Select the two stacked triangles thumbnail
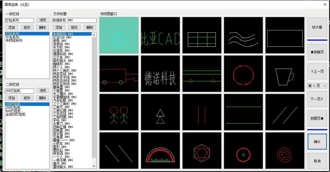The width and height of the screenshot is (330, 172). point(160,112)
